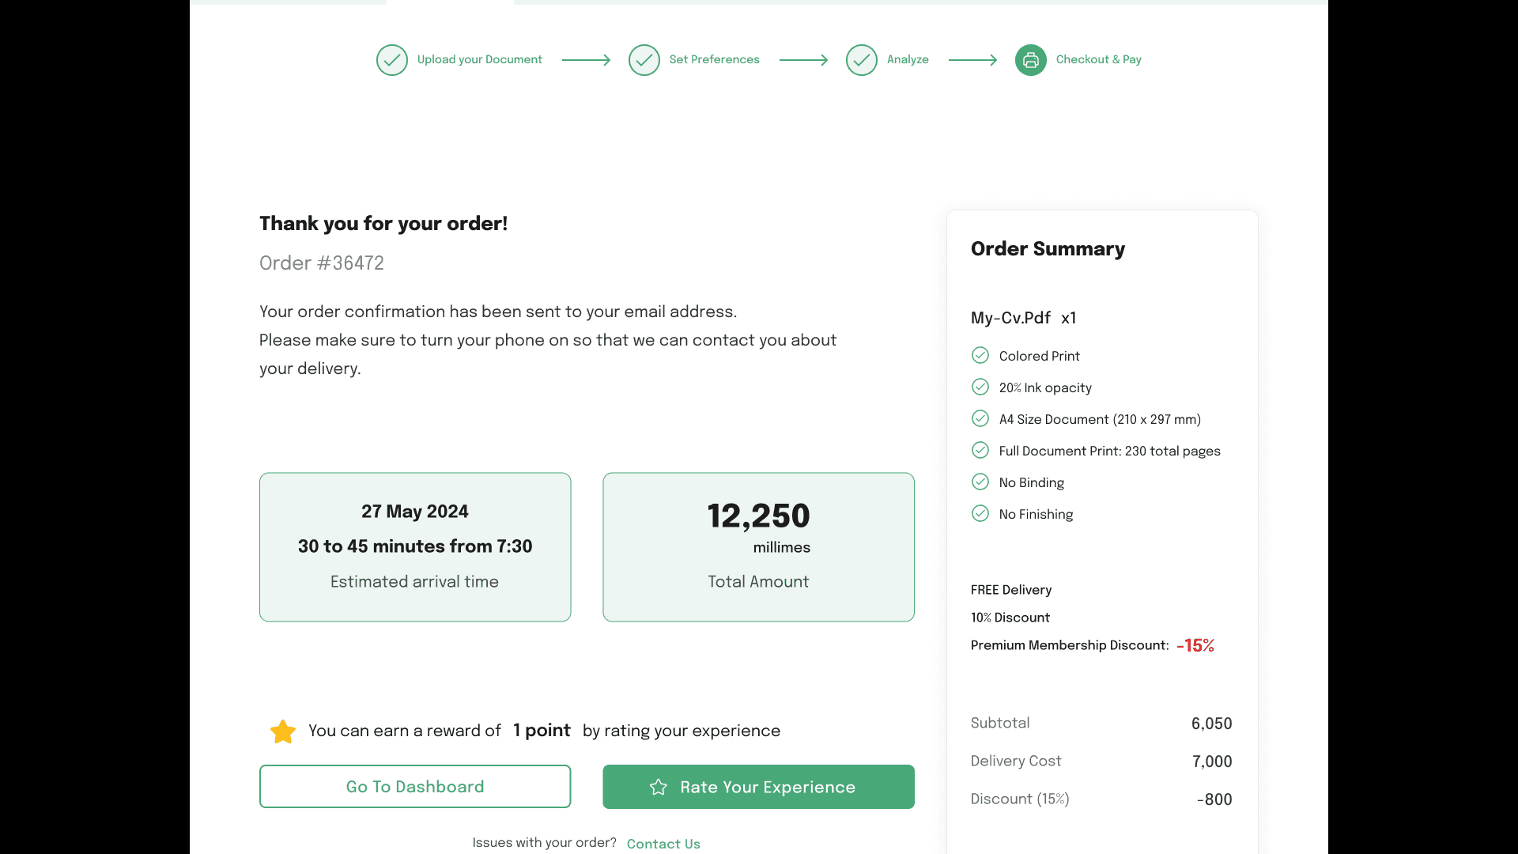Click the yellow reward star icon
This screenshot has width=1518, height=854.
click(282, 731)
